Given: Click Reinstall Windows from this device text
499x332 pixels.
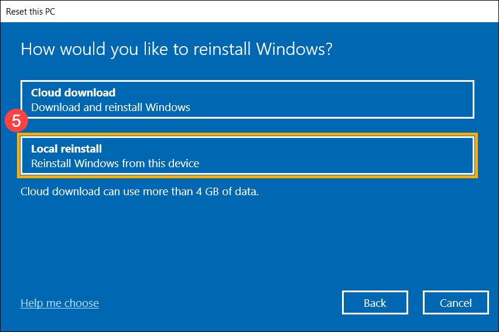Looking at the screenshot, I should [x=115, y=164].
